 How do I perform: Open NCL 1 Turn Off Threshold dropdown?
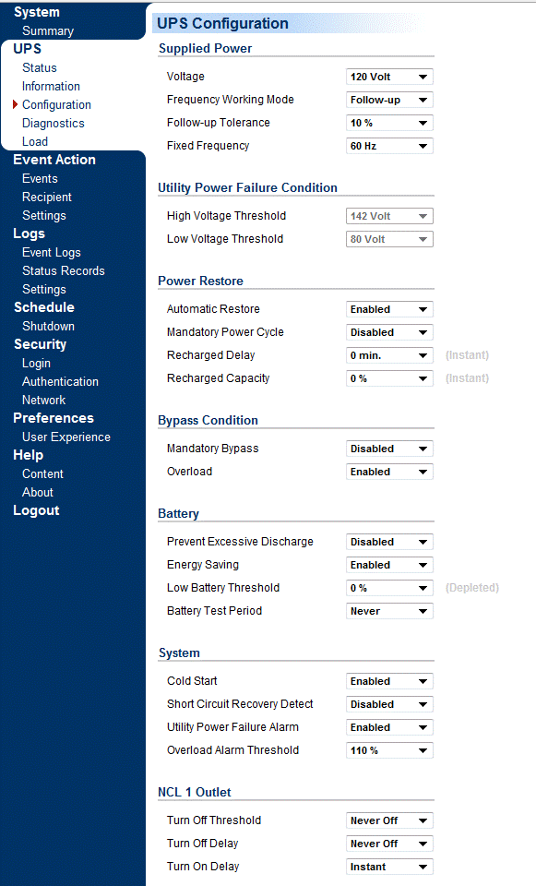coord(389,821)
